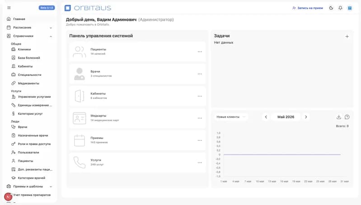Add a new task with the plus icon
This screenshot has width=361, height=205.
[x=347, y=37]
